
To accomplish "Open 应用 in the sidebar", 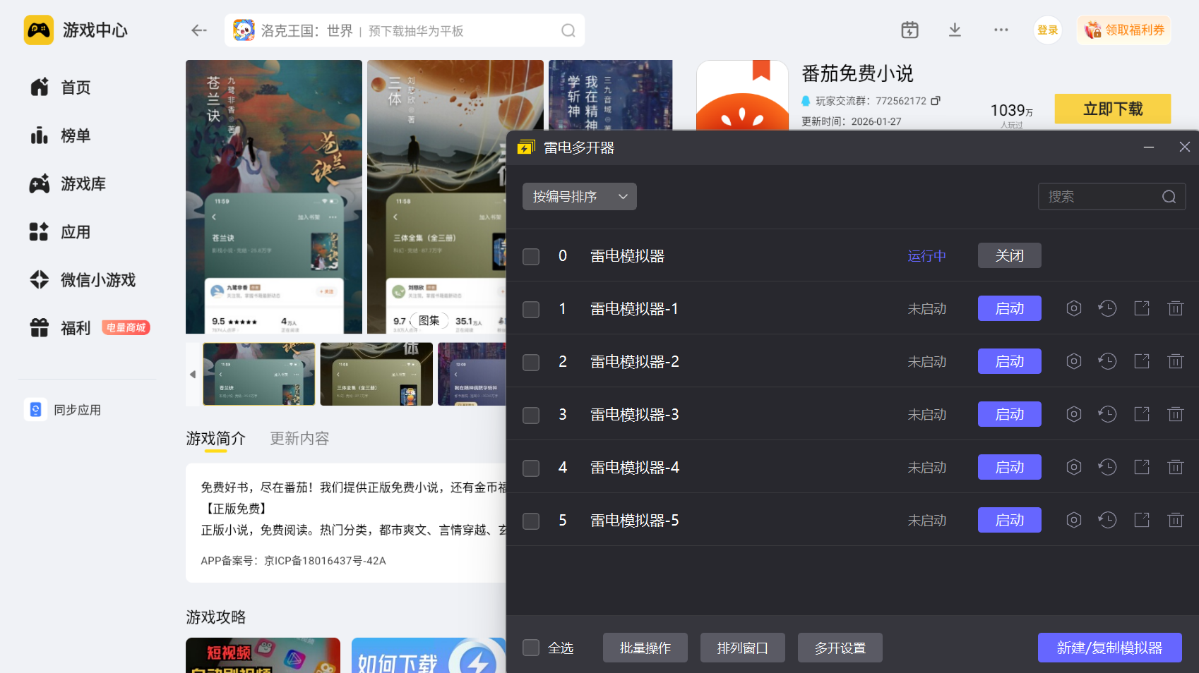I will click(61, 231).
